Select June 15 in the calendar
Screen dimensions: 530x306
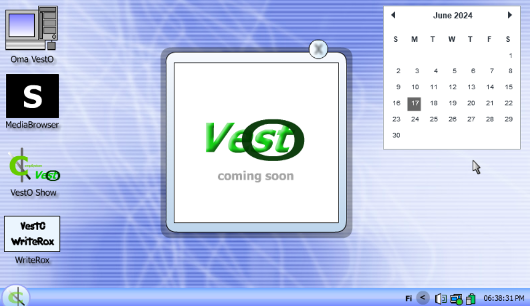tap(509, 87)
